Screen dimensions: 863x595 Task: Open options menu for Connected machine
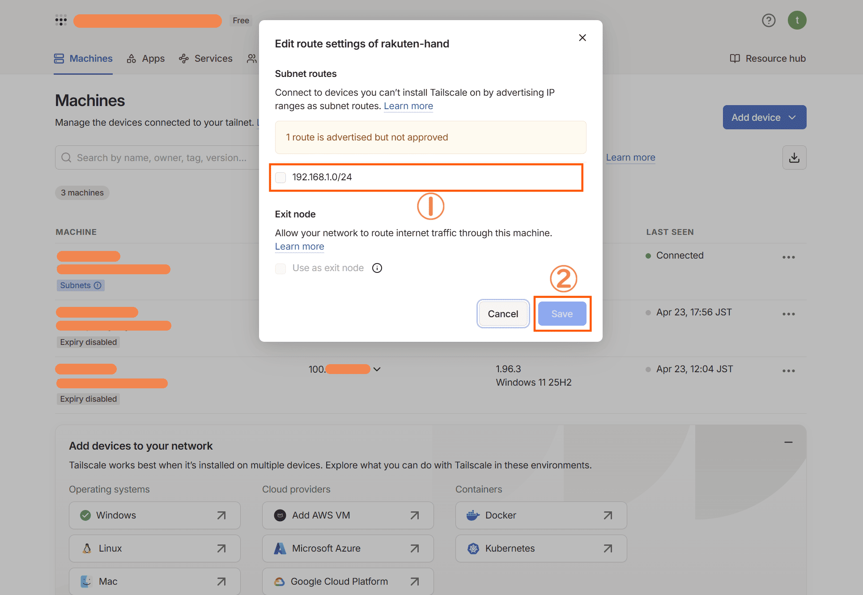[x=788, y=257]
